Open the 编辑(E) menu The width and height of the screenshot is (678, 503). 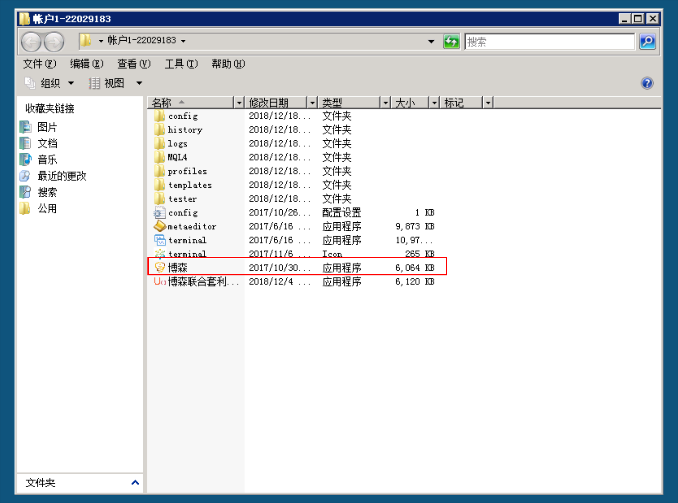click(86, 64)
